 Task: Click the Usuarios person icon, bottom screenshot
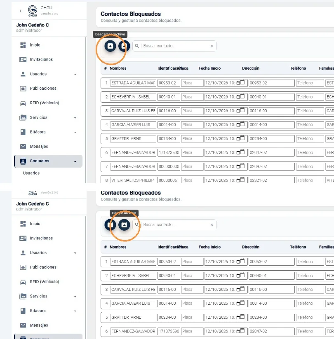coord(23,253)
